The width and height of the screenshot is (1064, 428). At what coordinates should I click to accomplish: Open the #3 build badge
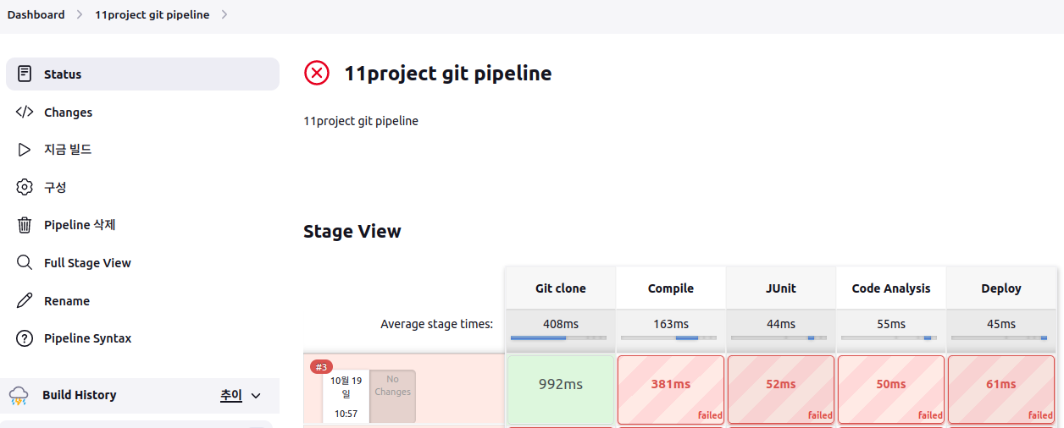321,367
